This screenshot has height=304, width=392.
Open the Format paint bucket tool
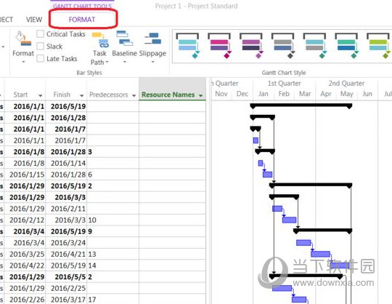pos(23,47)
